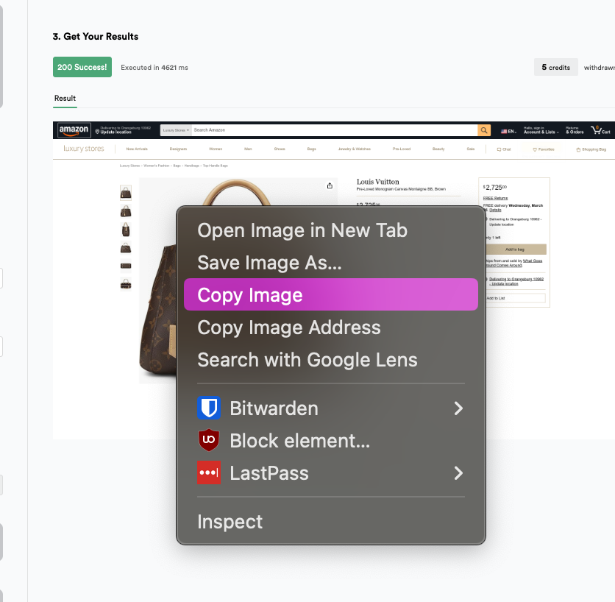The width and height of the screenshot is (615, 602).
Task: Click Returns & Orders link
Action: click(575, 130)
